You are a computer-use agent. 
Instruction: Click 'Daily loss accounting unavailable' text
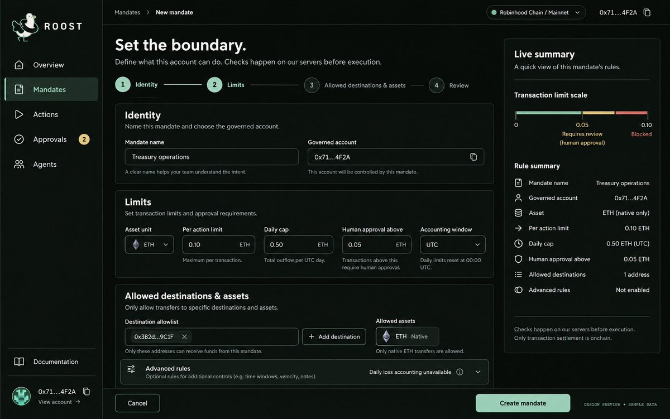410,372
